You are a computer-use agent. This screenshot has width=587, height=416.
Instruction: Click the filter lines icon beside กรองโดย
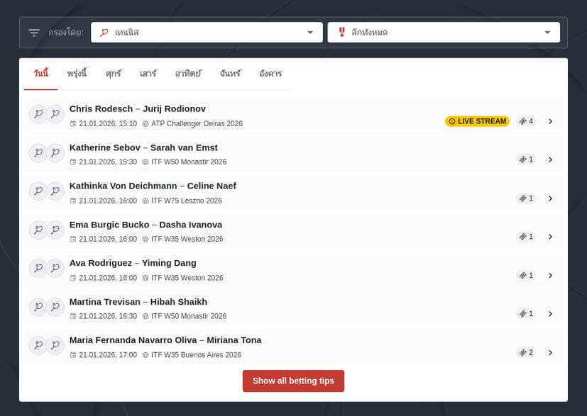pos(34,33)
